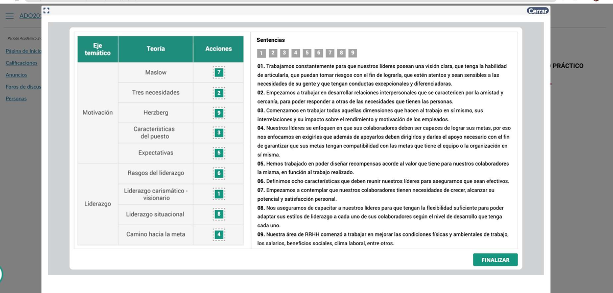Click sentence 02 about relaciones interpersonales

point(381,97)
